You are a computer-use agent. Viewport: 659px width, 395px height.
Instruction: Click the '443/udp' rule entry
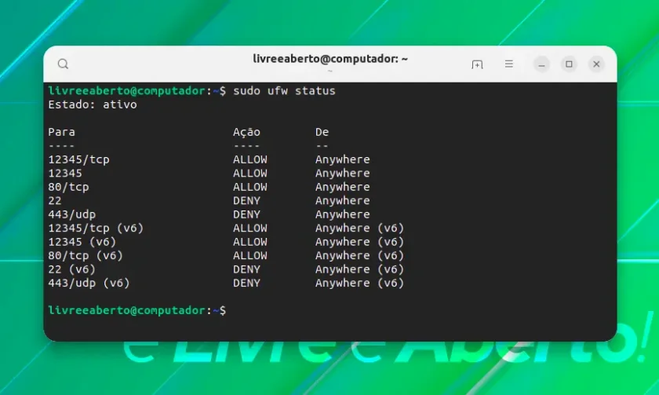point(72,214)
